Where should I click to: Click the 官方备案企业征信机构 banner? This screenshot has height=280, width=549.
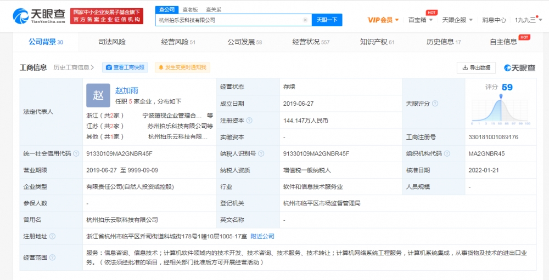pyautogui.click(x=107, y=16)
